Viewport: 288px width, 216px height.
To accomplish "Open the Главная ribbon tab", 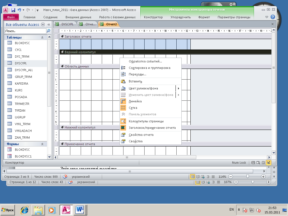I will pos(29,17).
